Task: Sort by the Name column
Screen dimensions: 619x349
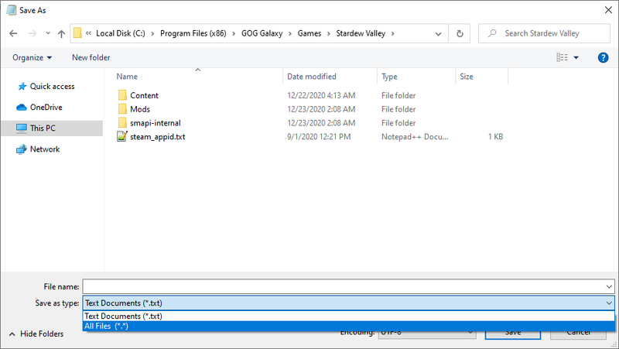Action: [127, 77]
